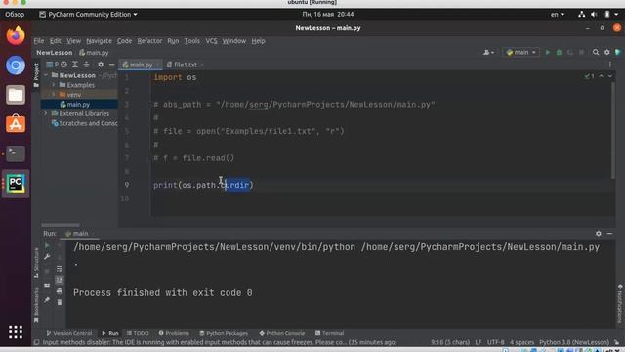Image resolution: width=625 pixels, height=352 pixels.
Task: Open Run panel settings gear
Action: pos(599,234)
